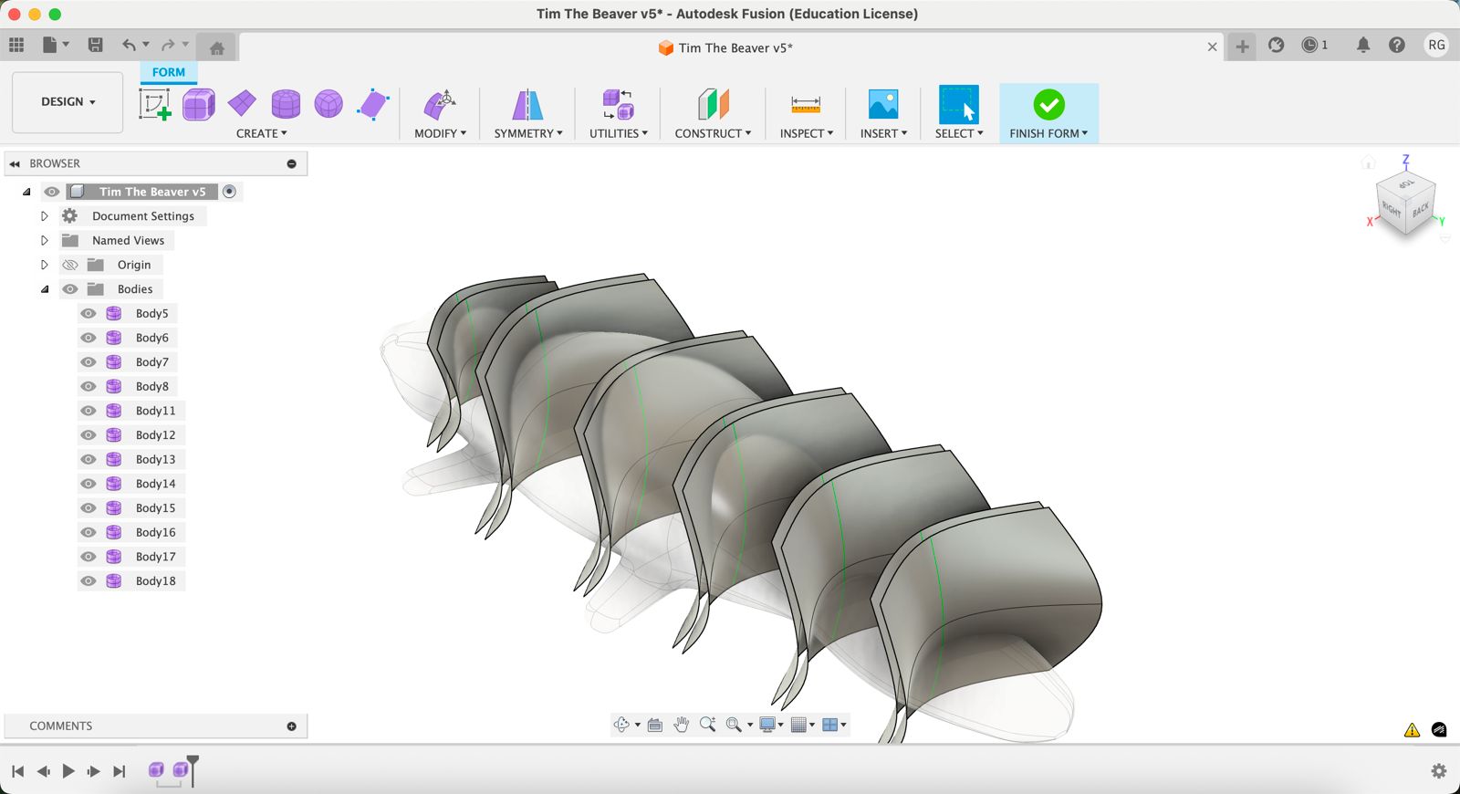Pick the Sphere form tool
Image resolution: width=1460 pixels, height=794 pixels.
328,104
